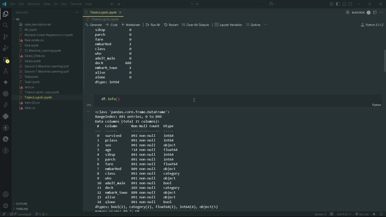Open the Search view icon
Image resolution: width=386 pixels, height=217 pixels.
5,25
